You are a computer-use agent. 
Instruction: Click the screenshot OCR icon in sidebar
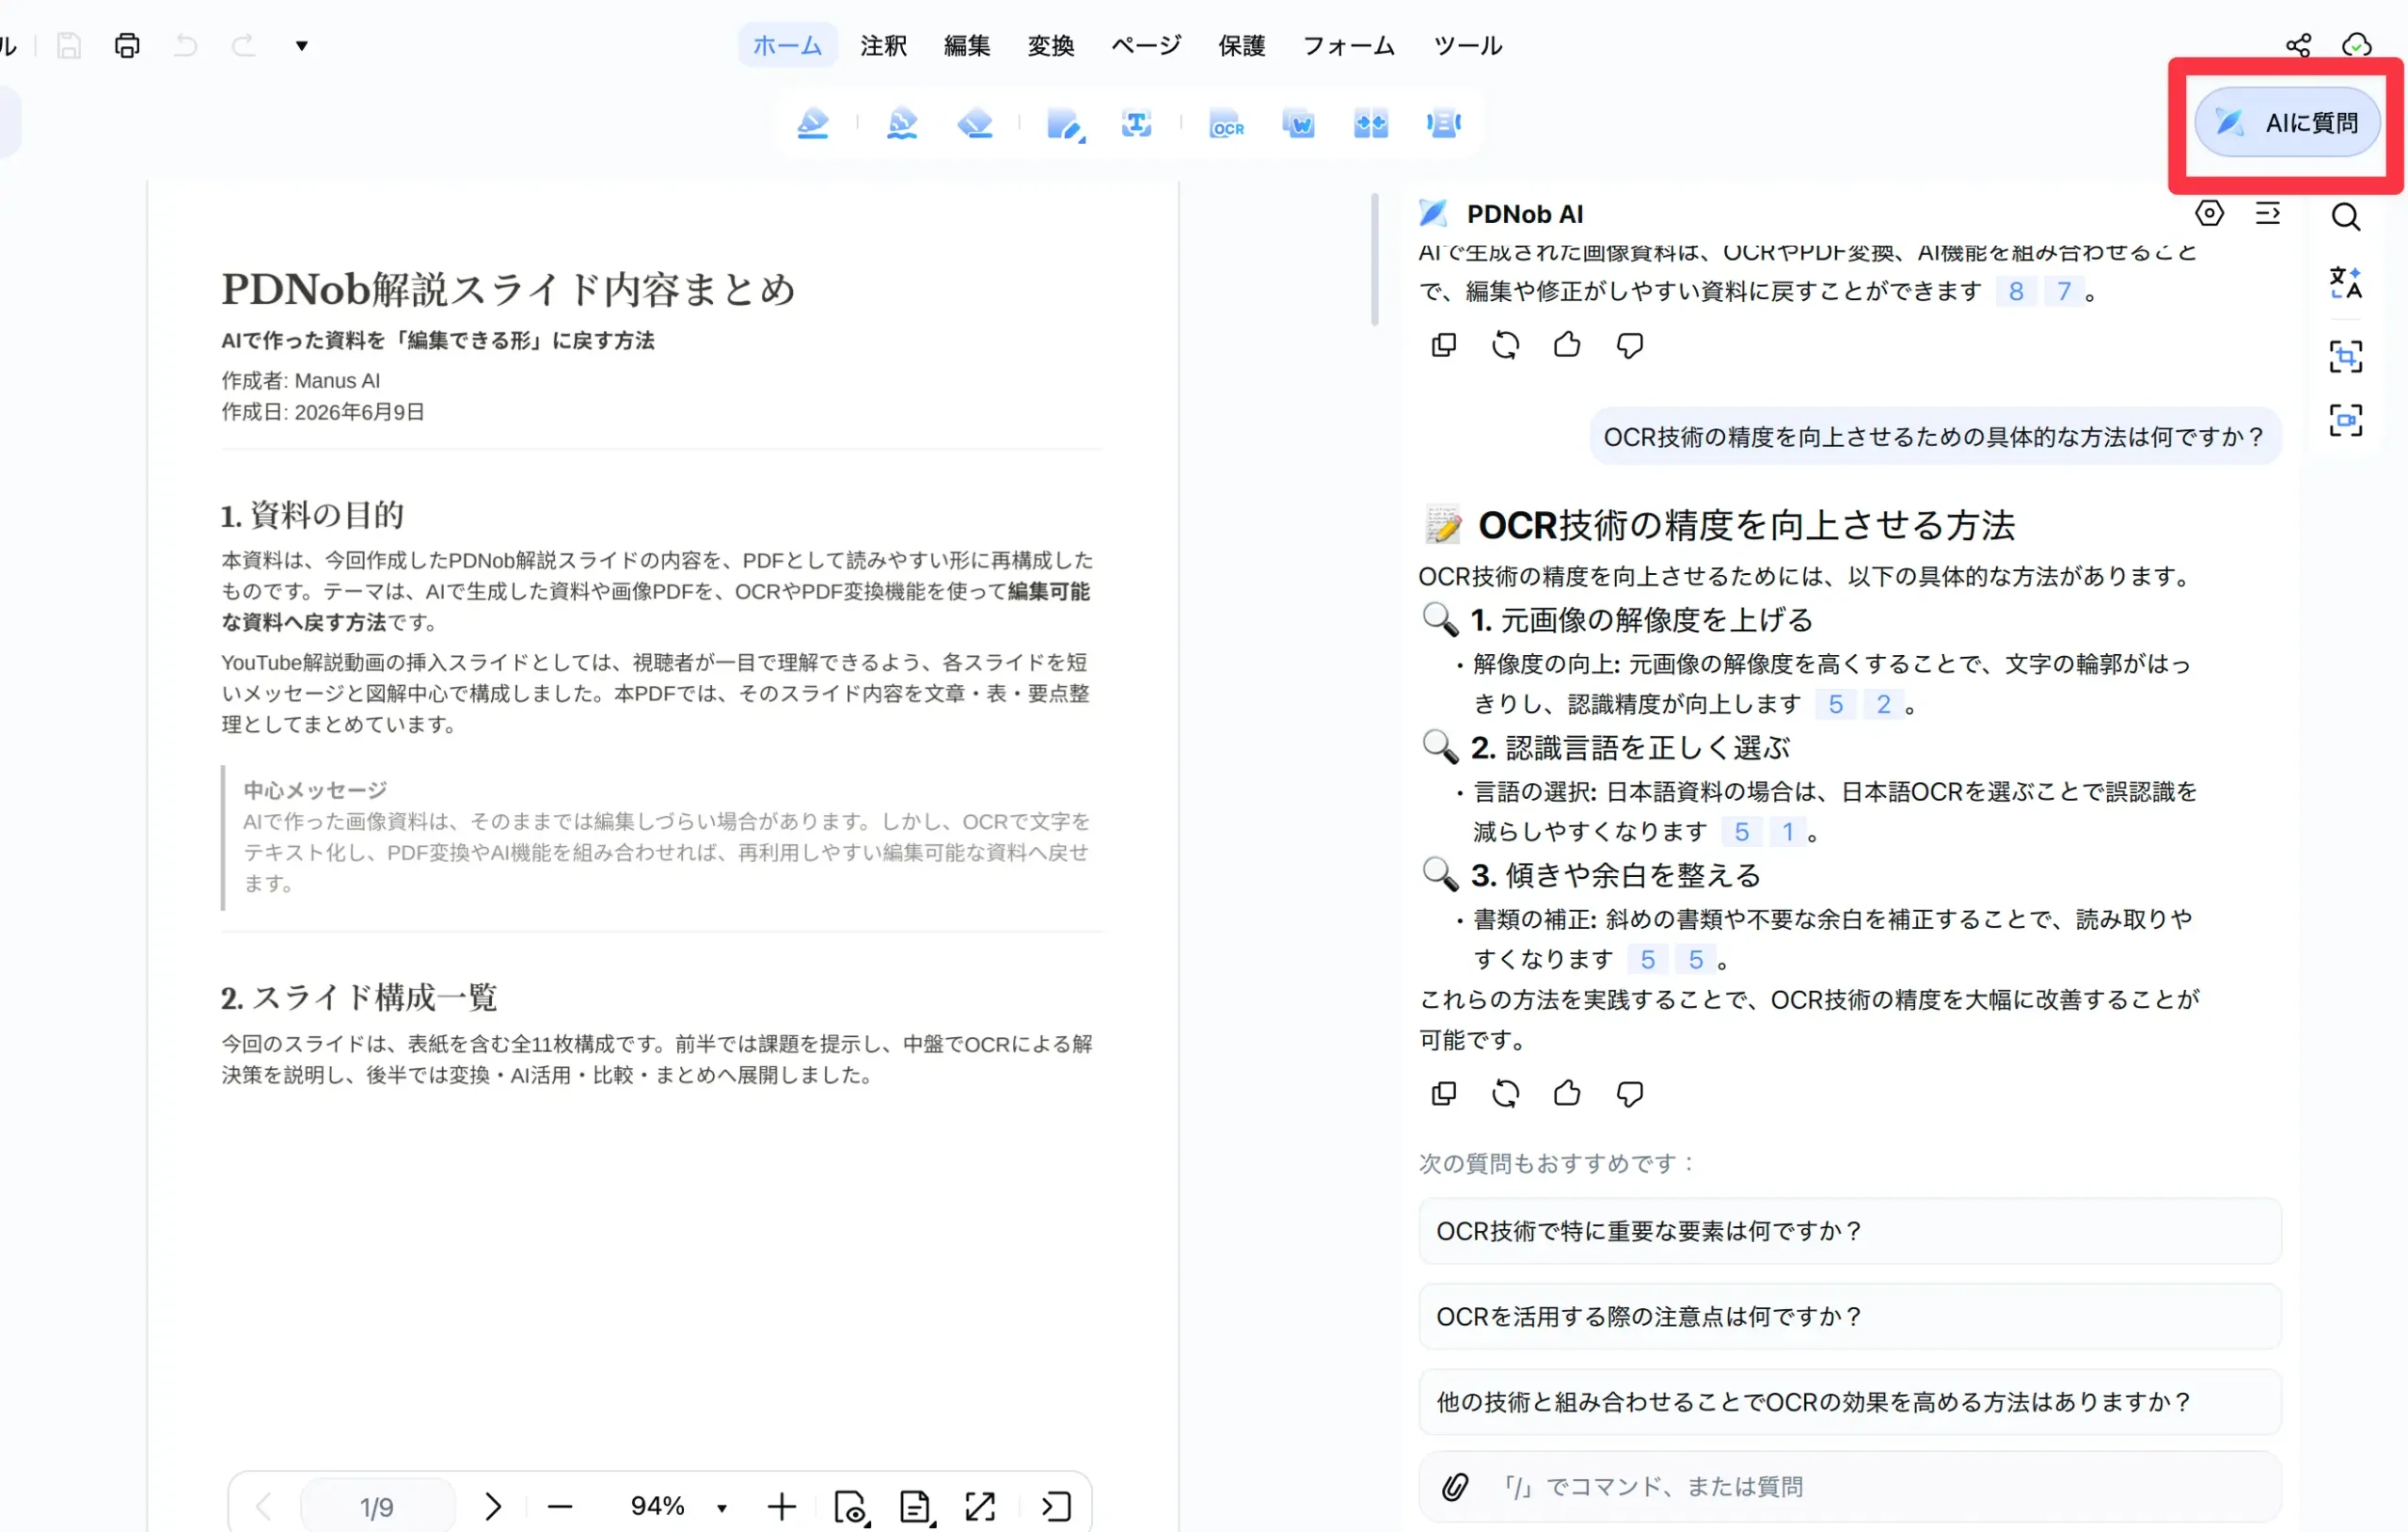tap(2345, 420)
